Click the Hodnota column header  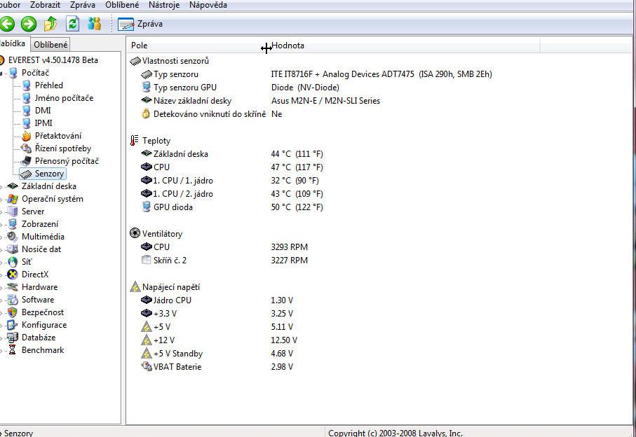(x=403, y=46)
